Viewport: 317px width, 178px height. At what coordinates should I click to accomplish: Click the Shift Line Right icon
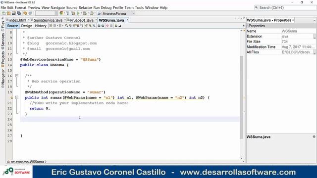(103, 26)
